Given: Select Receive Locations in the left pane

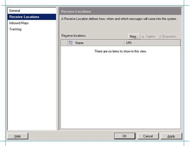Looking at the screenshot, I should 32,17.
